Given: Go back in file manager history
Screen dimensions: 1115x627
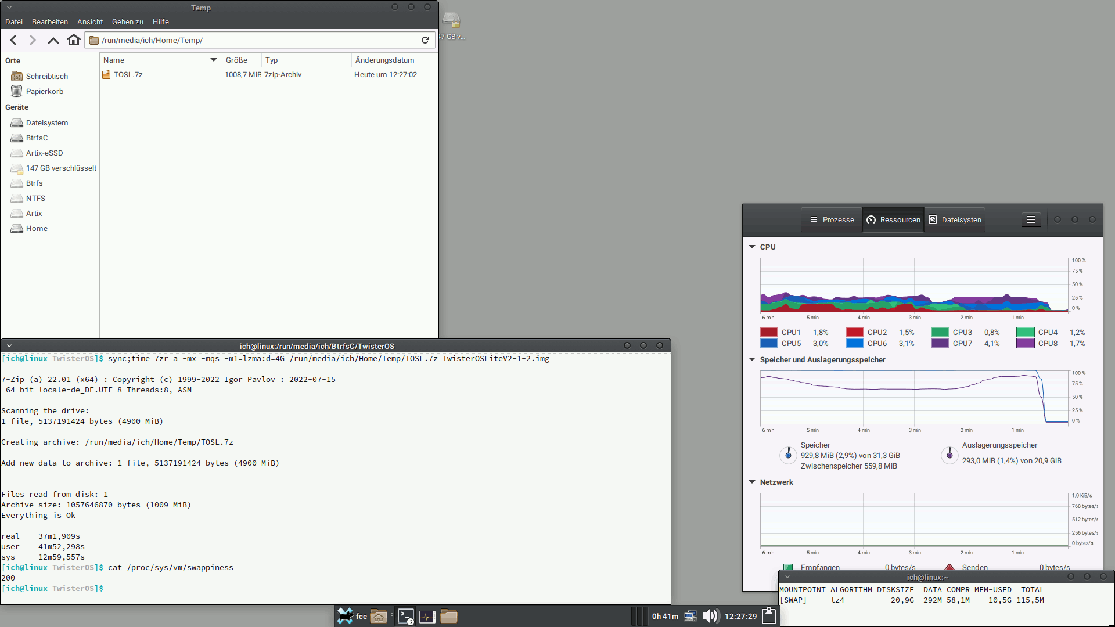Looking at the screenshot, I should [14, 40].
